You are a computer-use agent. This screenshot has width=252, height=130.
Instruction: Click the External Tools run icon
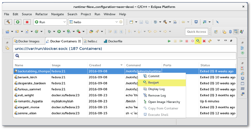pyautogui.click(x=79, y=31)
